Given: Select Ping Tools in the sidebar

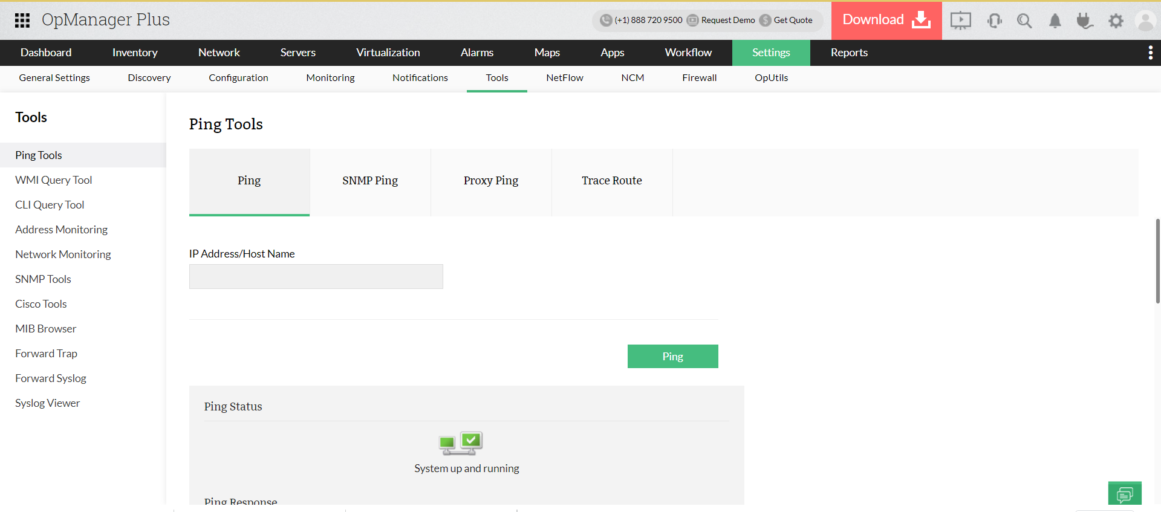Looking at the screenshot, I should [83, 155].
